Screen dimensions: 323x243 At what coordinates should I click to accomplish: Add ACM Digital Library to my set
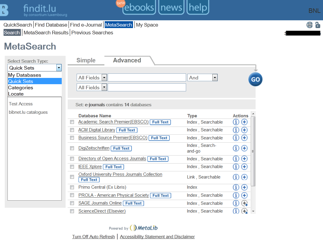click(x=244, y=130)
